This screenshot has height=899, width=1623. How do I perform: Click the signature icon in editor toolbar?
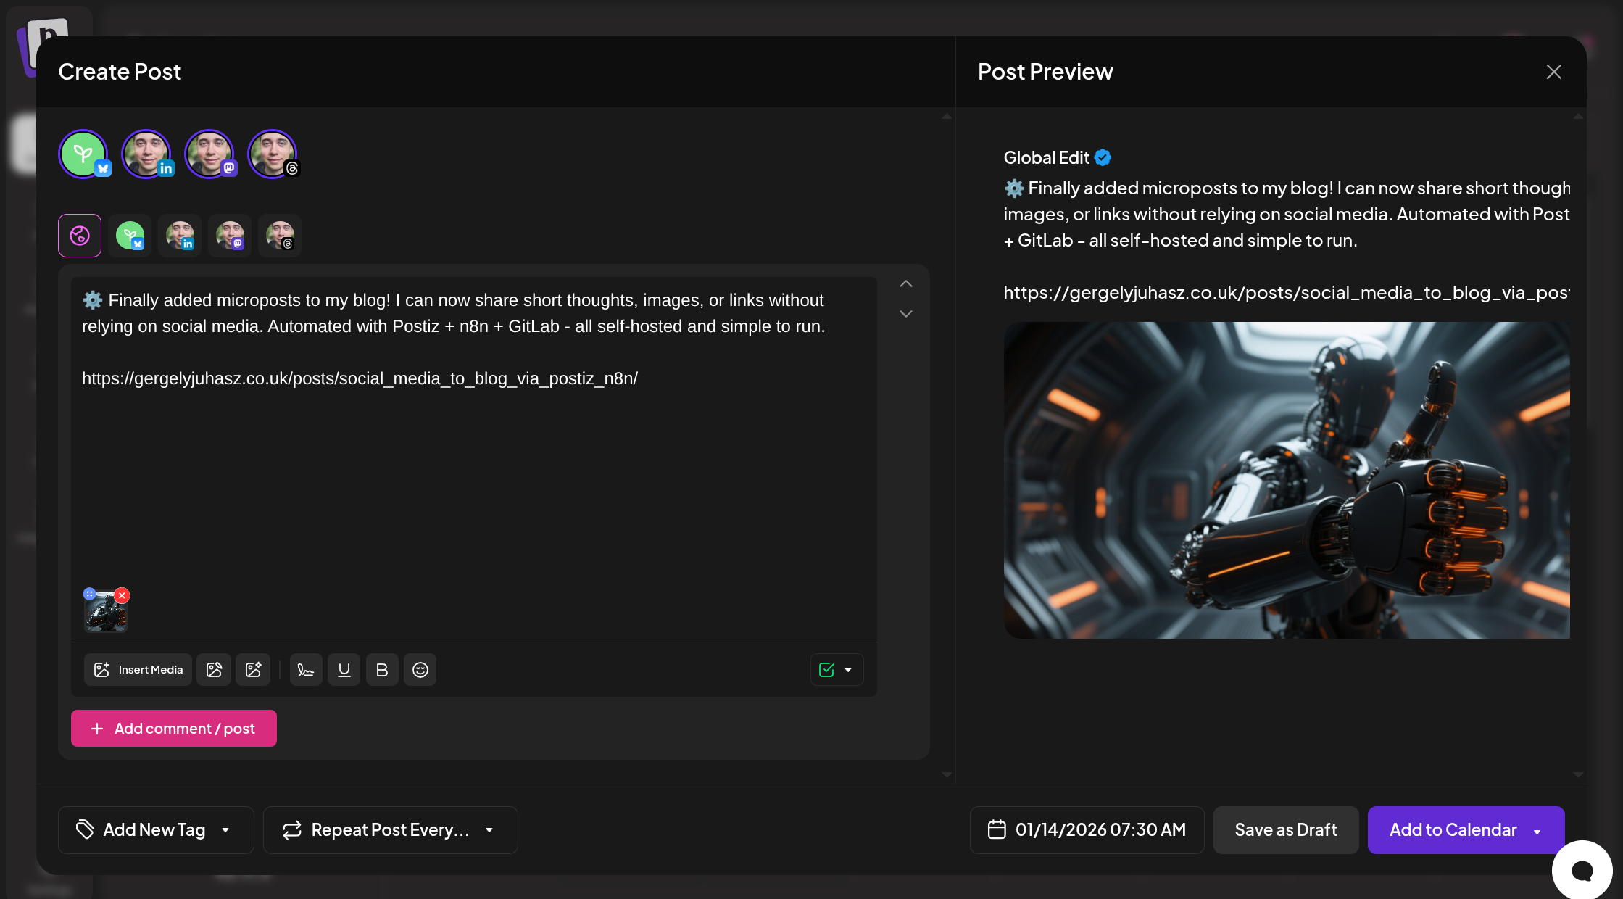[x=306, y=670]
